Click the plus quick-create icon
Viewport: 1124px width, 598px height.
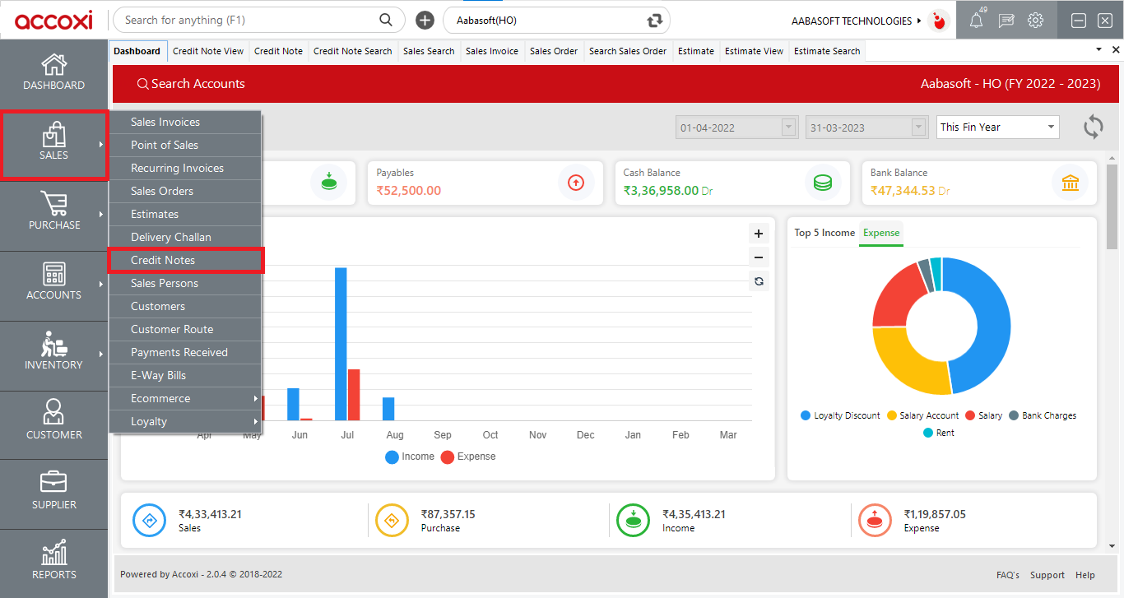[x=425, y=21]
